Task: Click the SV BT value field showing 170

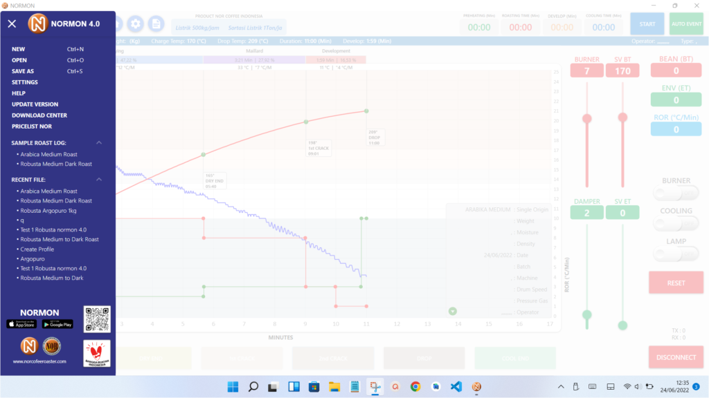Action: pos(622,71)
